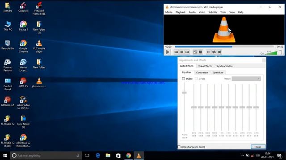Select the Format Factory desktop icon
Image resolution: width=286 pixels, height=160 pixels.
pyautogui.click(x=8, y=65)
